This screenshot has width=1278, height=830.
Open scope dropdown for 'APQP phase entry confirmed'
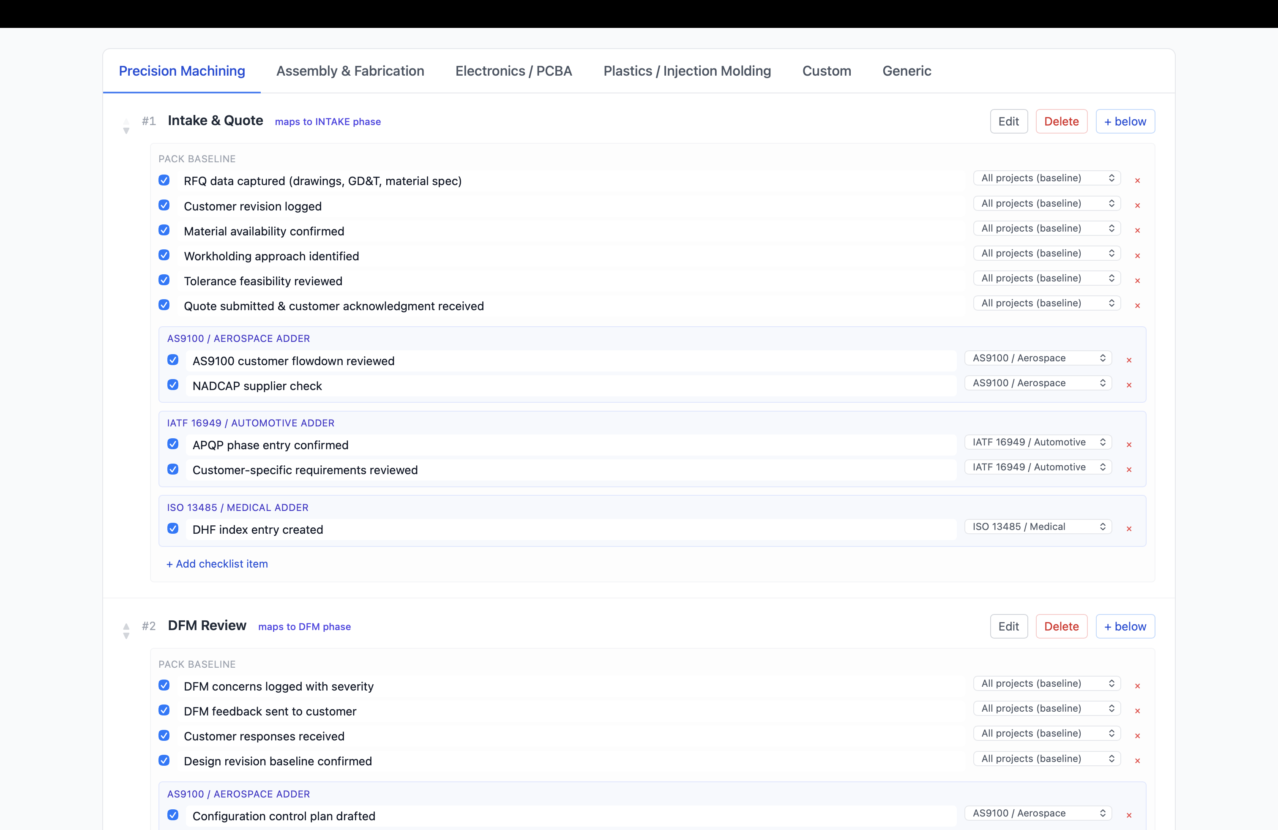pyautogui.click(x=1038, y=442)
